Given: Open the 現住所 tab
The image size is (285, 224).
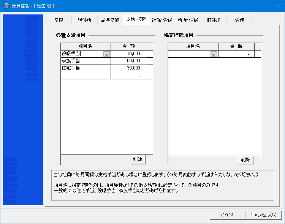Looking at the screenshot, I should 84,20.
